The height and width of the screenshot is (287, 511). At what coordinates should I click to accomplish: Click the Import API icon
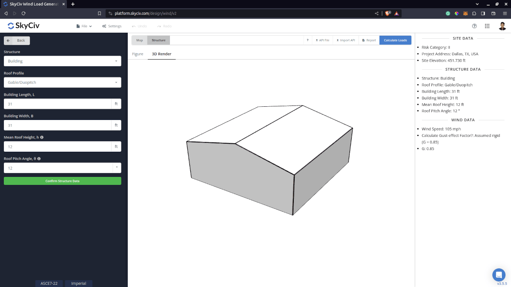point(345,40)
